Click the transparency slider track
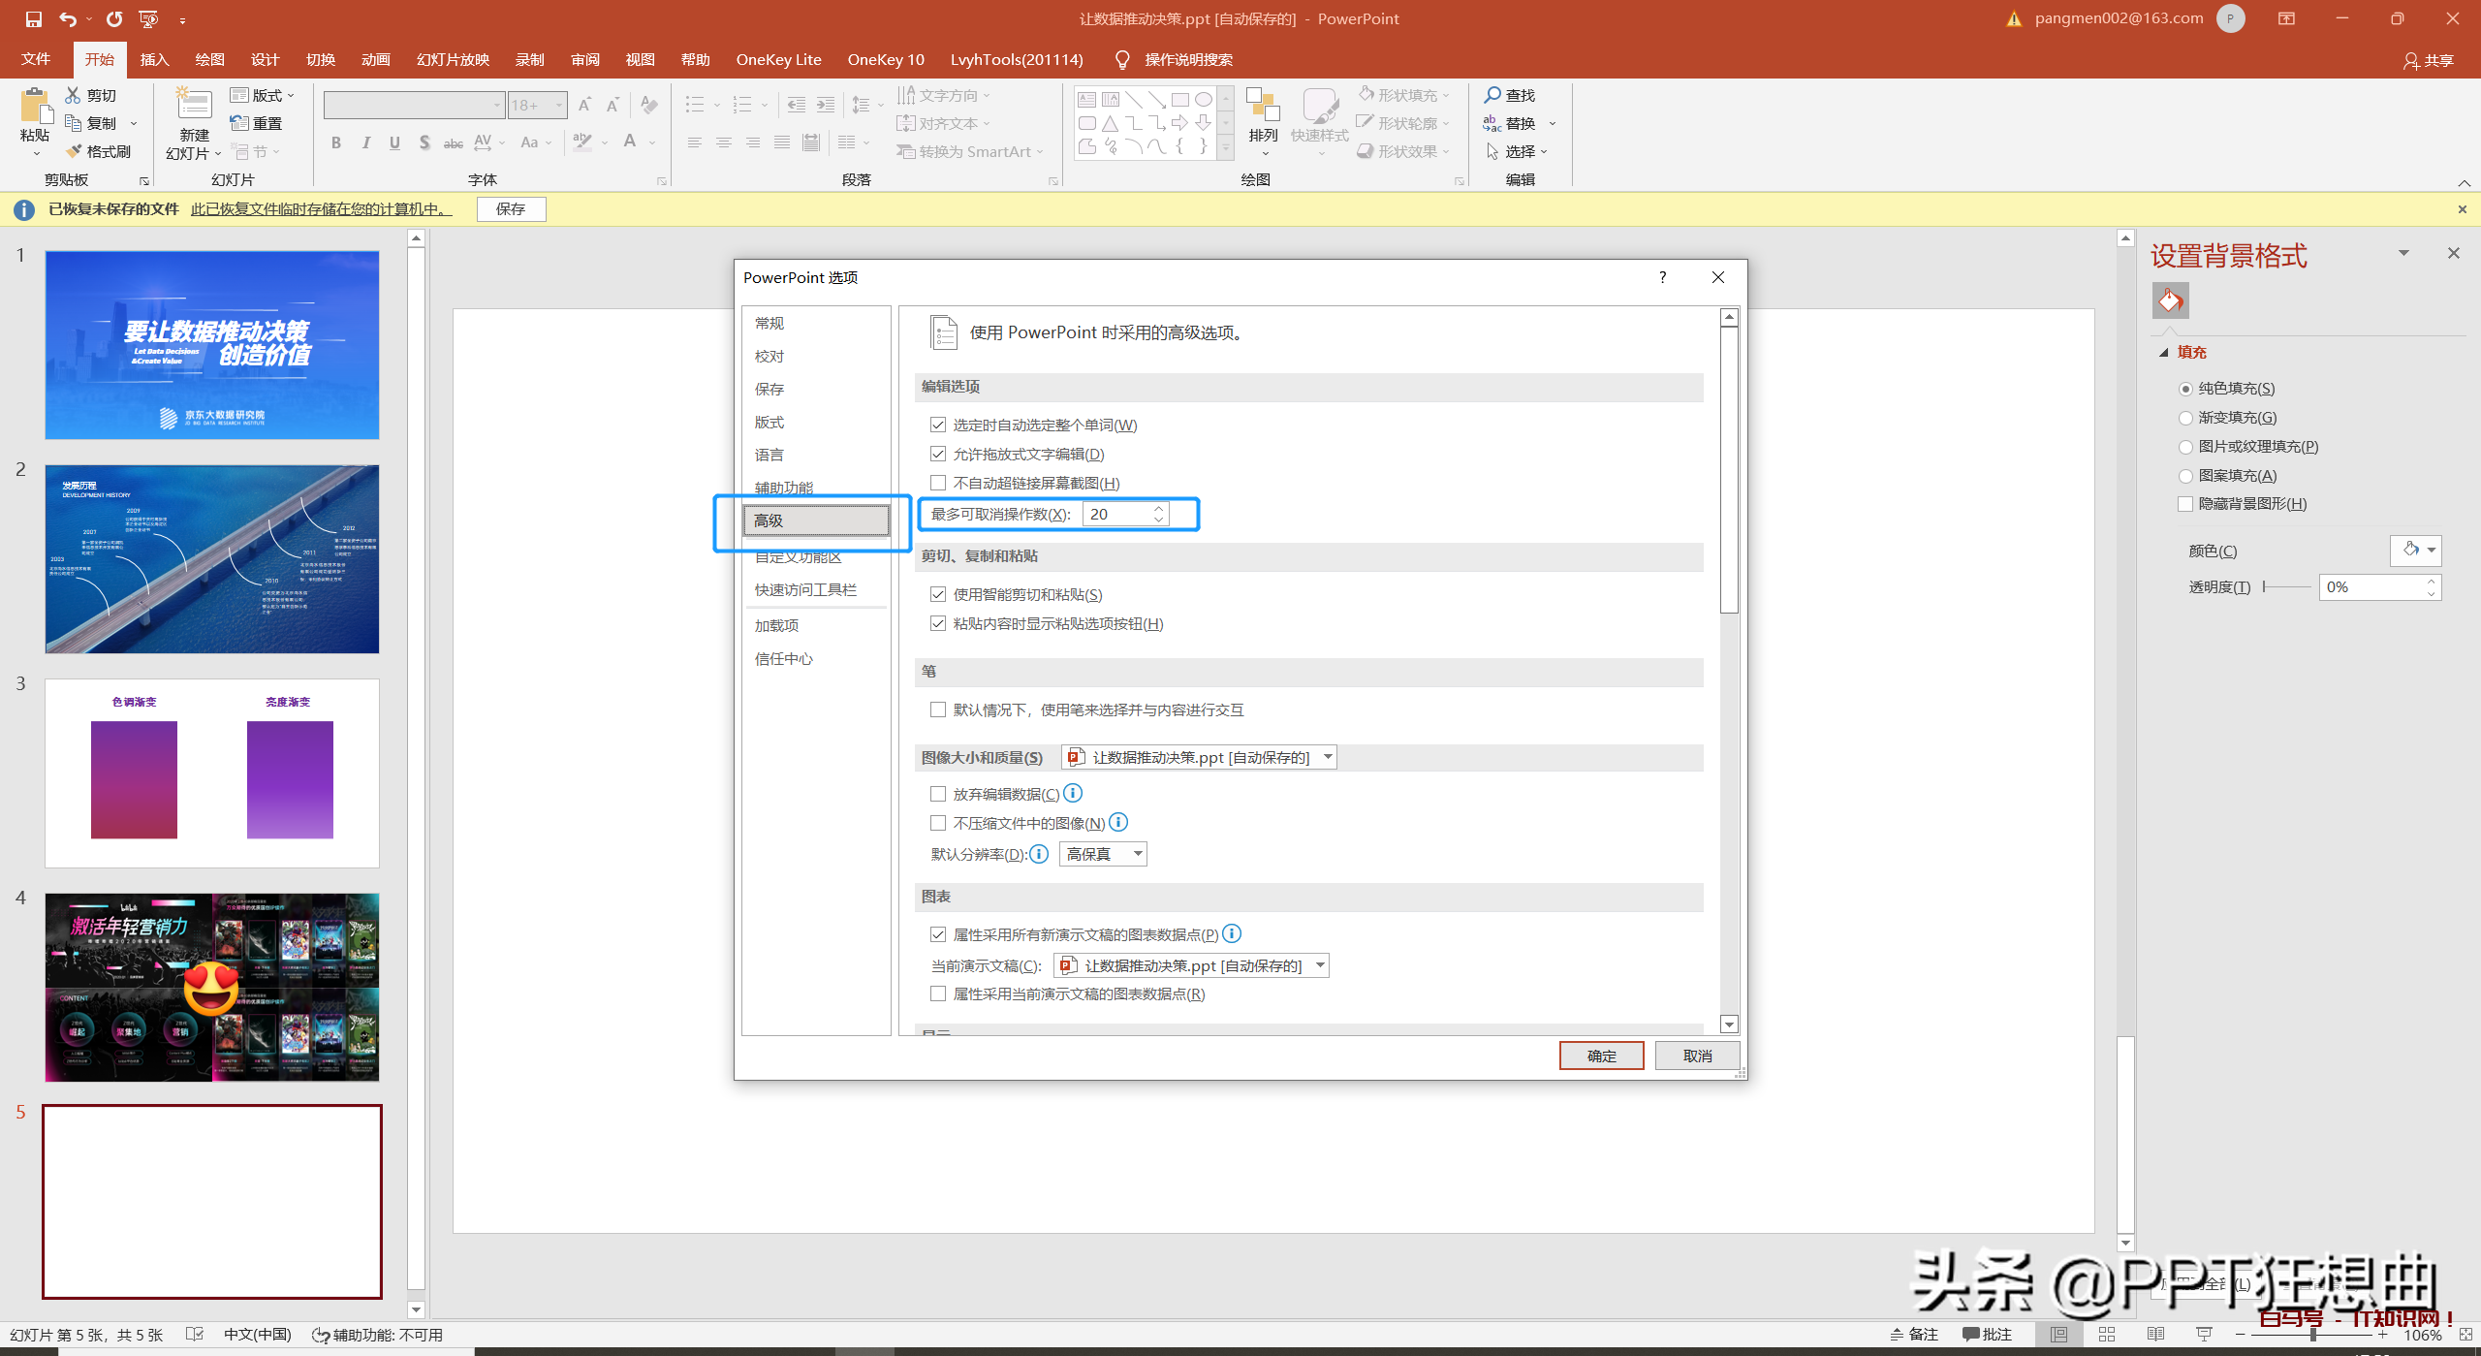2481x1356 pixels. point(2287,586)
